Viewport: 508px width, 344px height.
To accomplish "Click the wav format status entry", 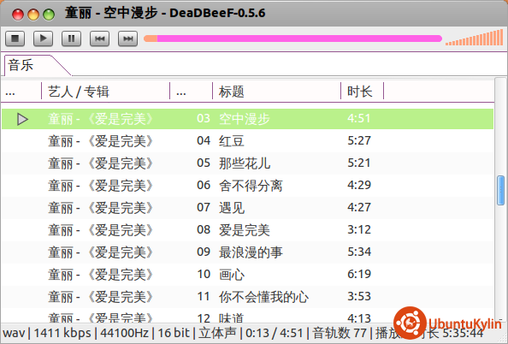I will [x=14, y=333].
